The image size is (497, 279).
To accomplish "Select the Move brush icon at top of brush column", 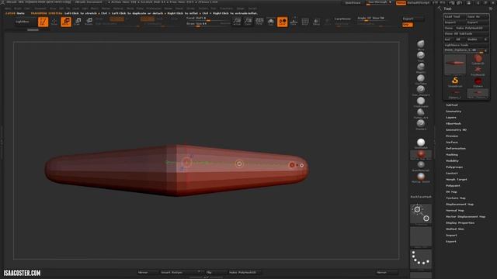I will pyautogui.click(x=421, y=44).
